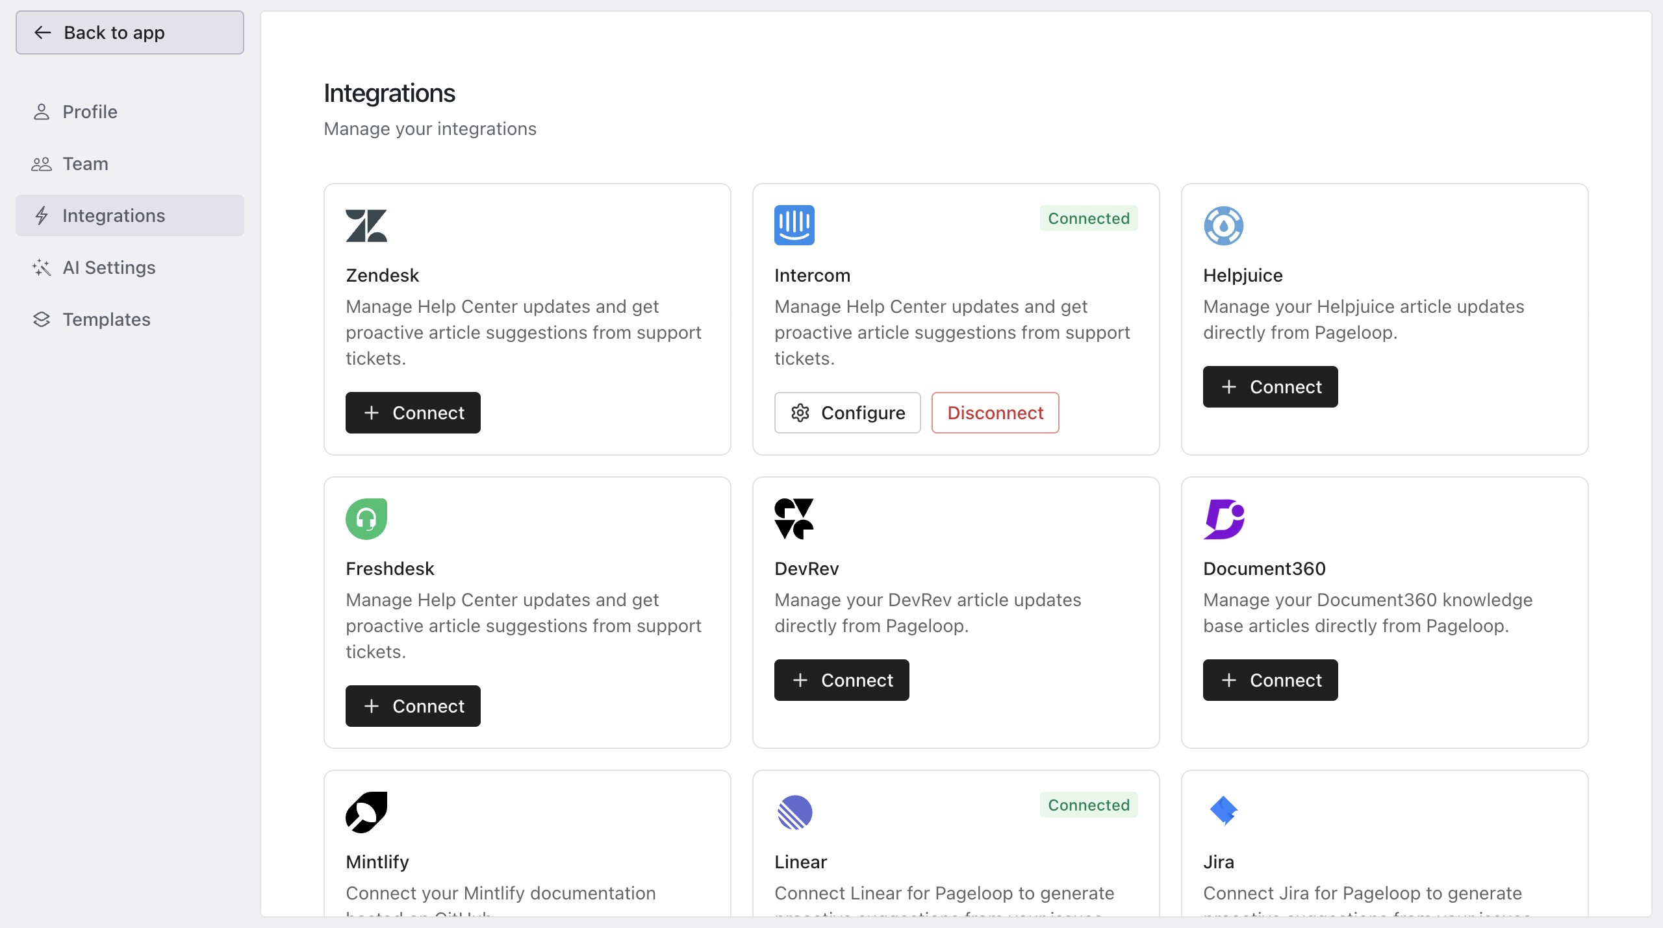The height and width of the screenshot is (928, 1663).
Task: Click the Connected badge on Intercom card
Action: pos(1089,218)
